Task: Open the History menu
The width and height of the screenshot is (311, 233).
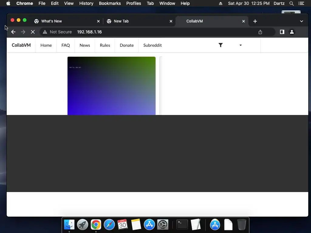Action: click(x=86, y=3)
